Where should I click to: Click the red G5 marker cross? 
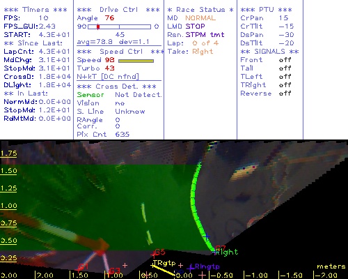coord(153,255)
